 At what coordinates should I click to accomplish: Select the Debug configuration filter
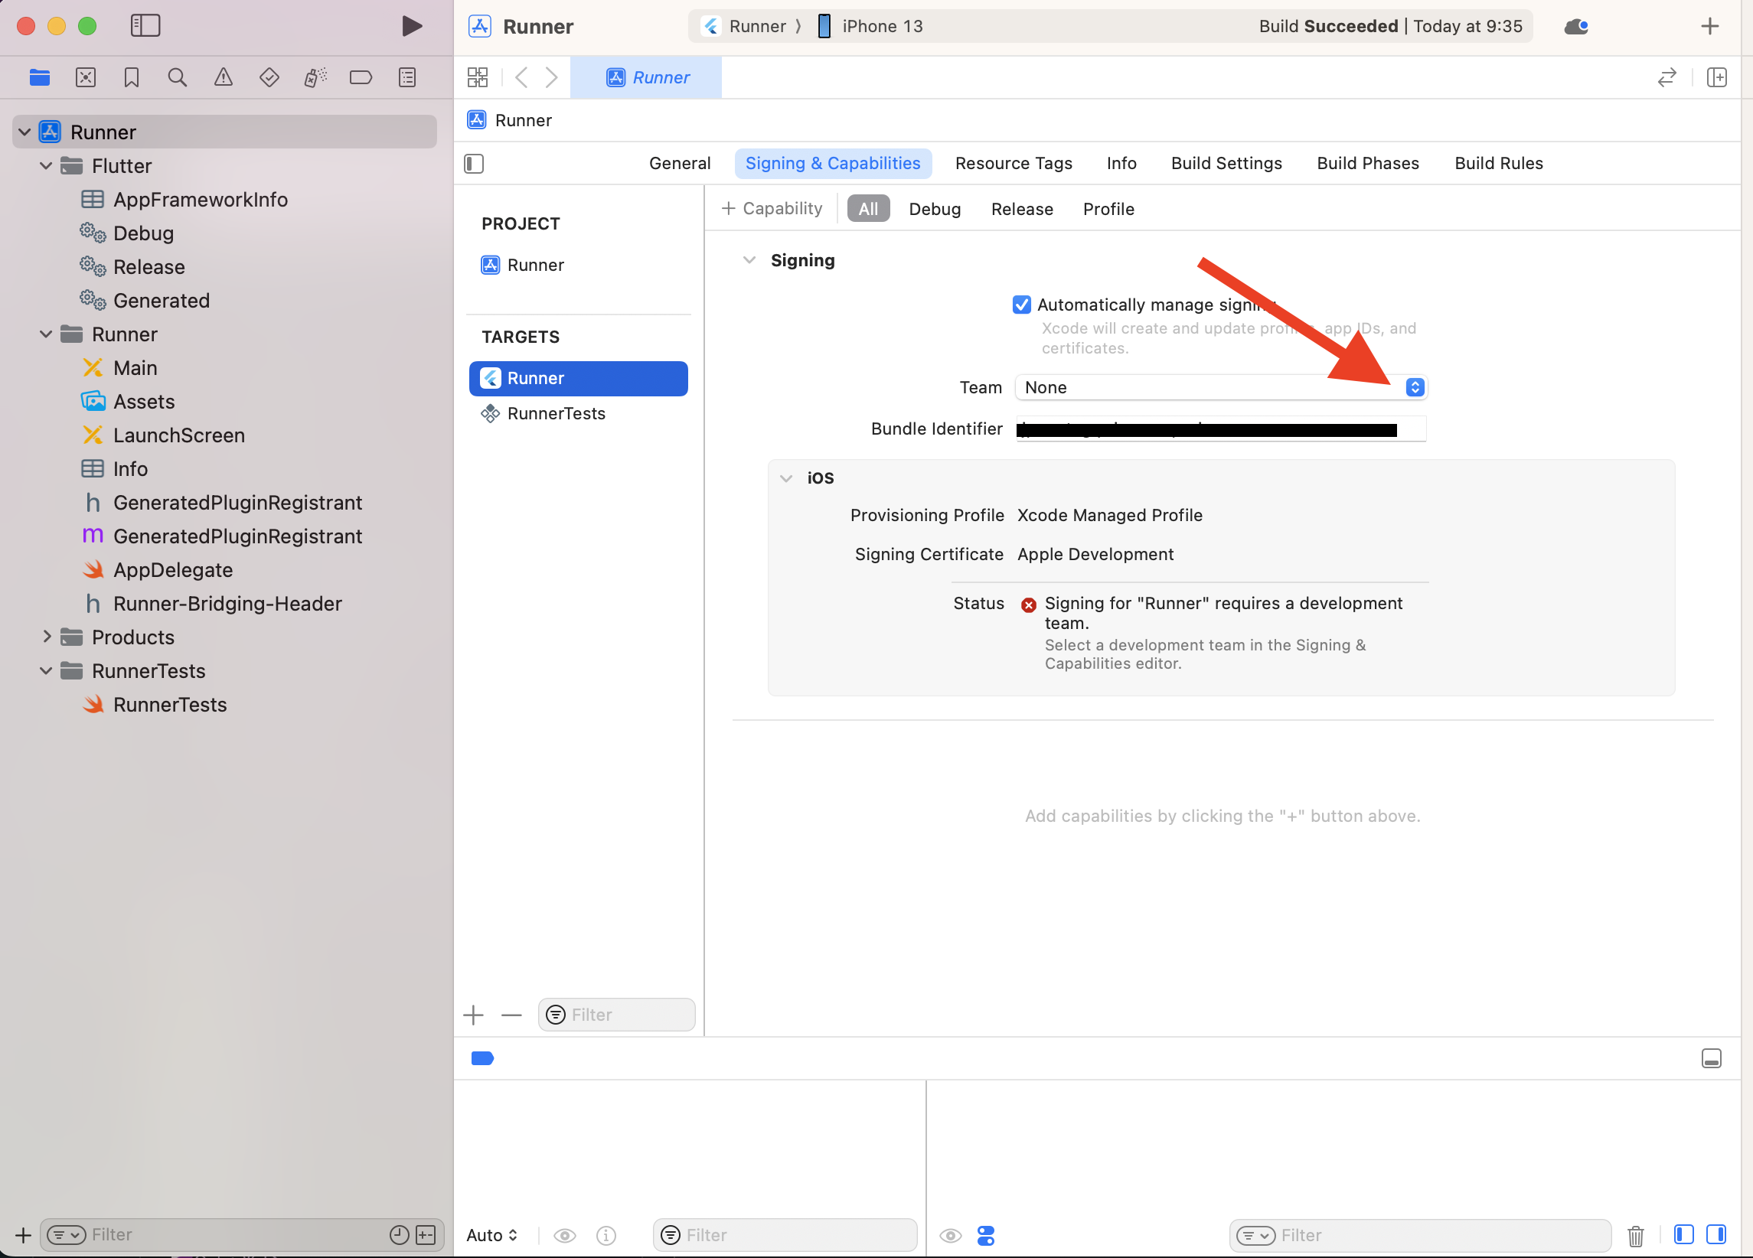935,209
